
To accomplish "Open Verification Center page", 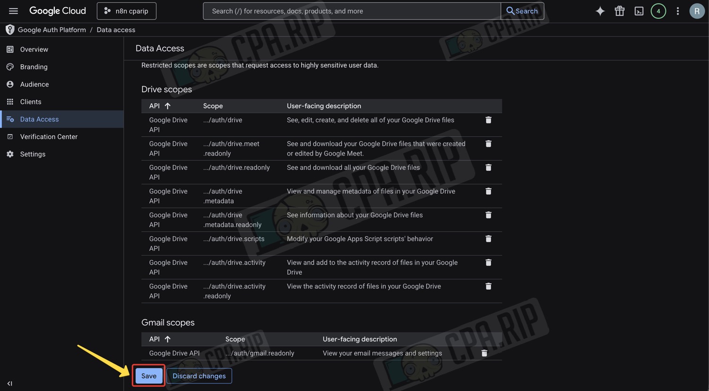I will (x=49, y=137).
